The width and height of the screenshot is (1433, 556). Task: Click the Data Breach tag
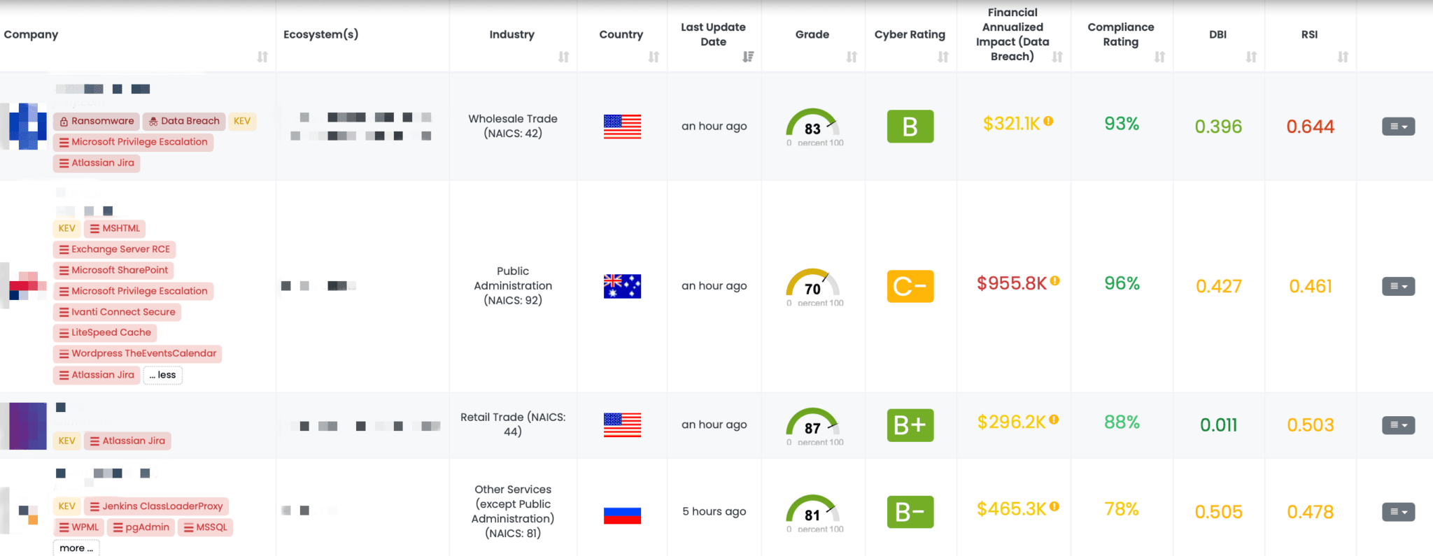(x=183, y=120)
